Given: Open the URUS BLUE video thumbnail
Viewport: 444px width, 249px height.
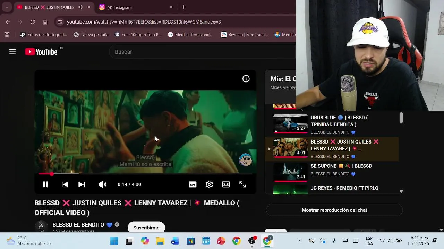Looking at the screenshot, I should click(290, 124).
